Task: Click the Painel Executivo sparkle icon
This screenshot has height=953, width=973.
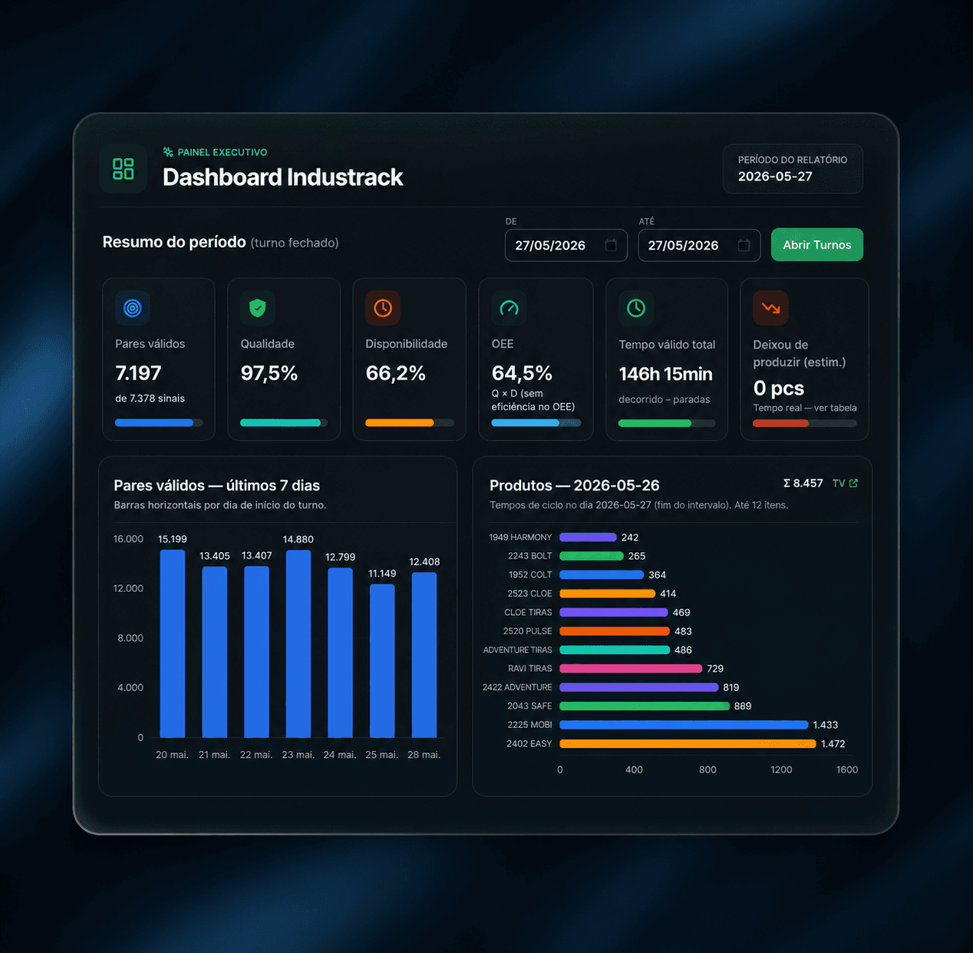Action: coord(168,152)
